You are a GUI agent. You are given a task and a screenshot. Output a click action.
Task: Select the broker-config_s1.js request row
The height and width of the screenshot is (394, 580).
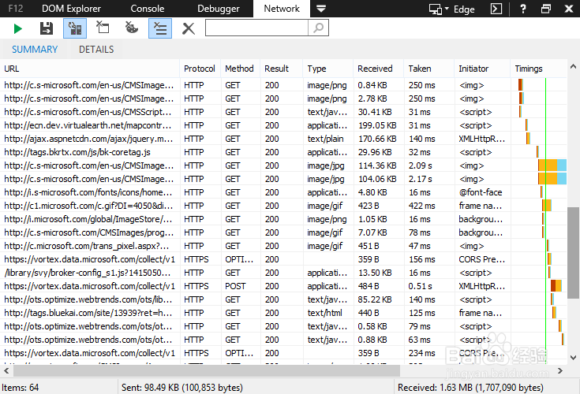(283, 273)
